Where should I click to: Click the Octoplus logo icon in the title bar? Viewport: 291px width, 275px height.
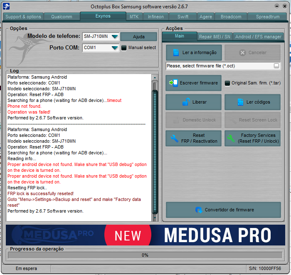(x=6, y=7)
